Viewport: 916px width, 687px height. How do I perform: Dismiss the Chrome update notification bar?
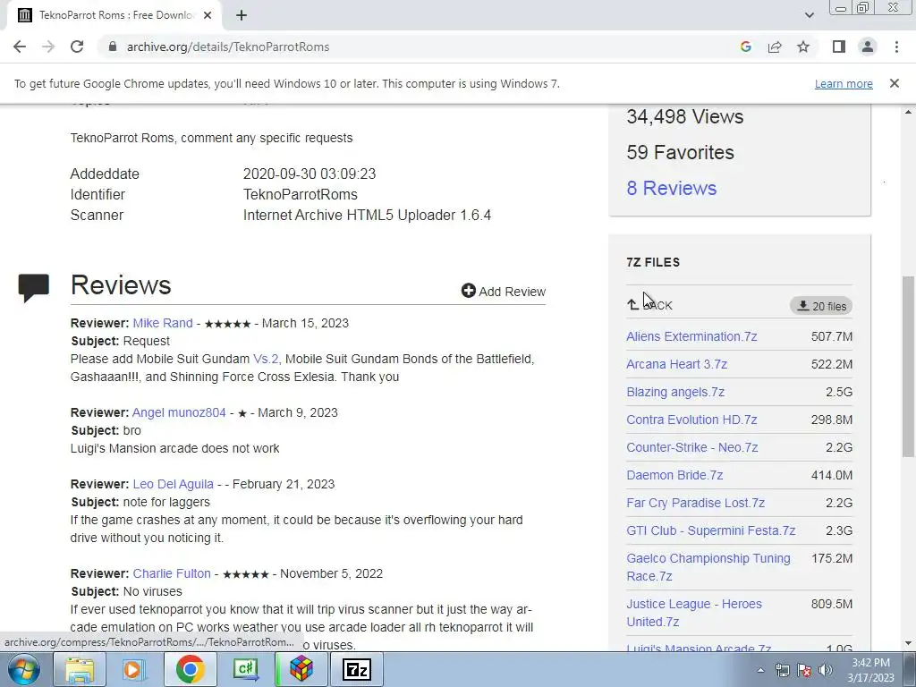click(x=894, y=83)
